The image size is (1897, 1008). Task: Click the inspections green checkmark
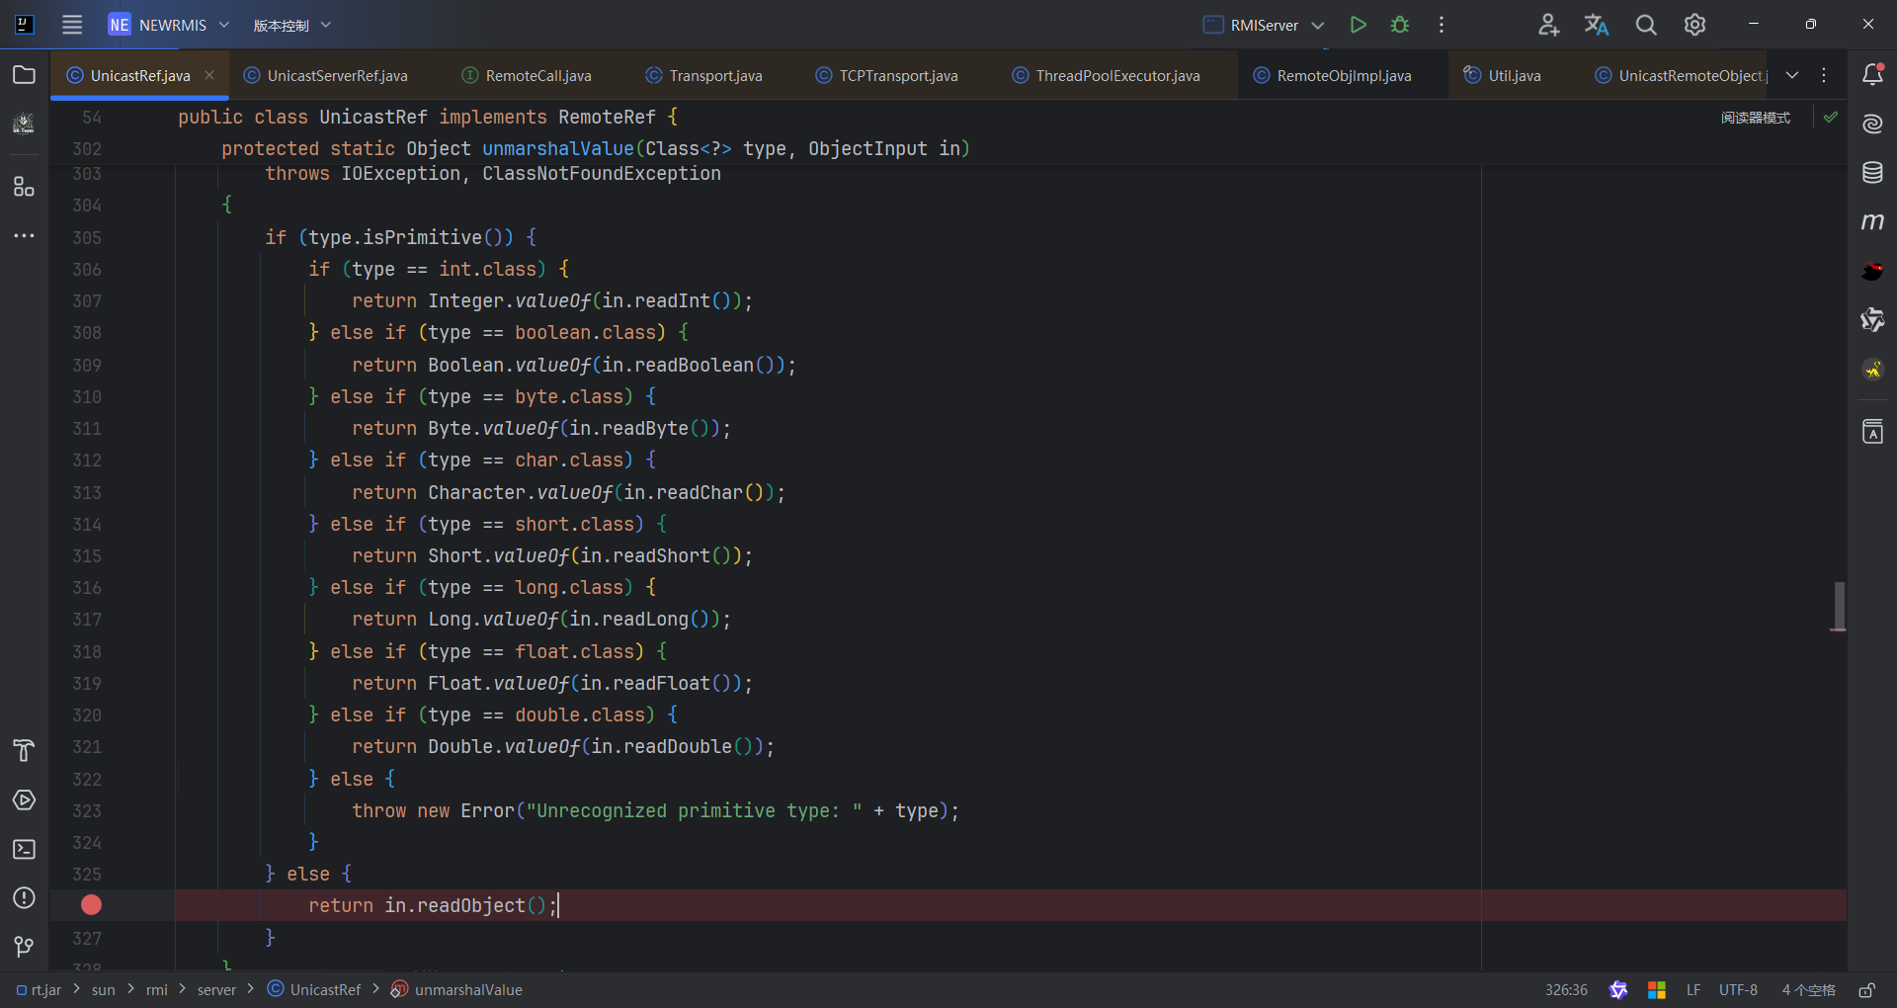click(x=1831, y=118)
